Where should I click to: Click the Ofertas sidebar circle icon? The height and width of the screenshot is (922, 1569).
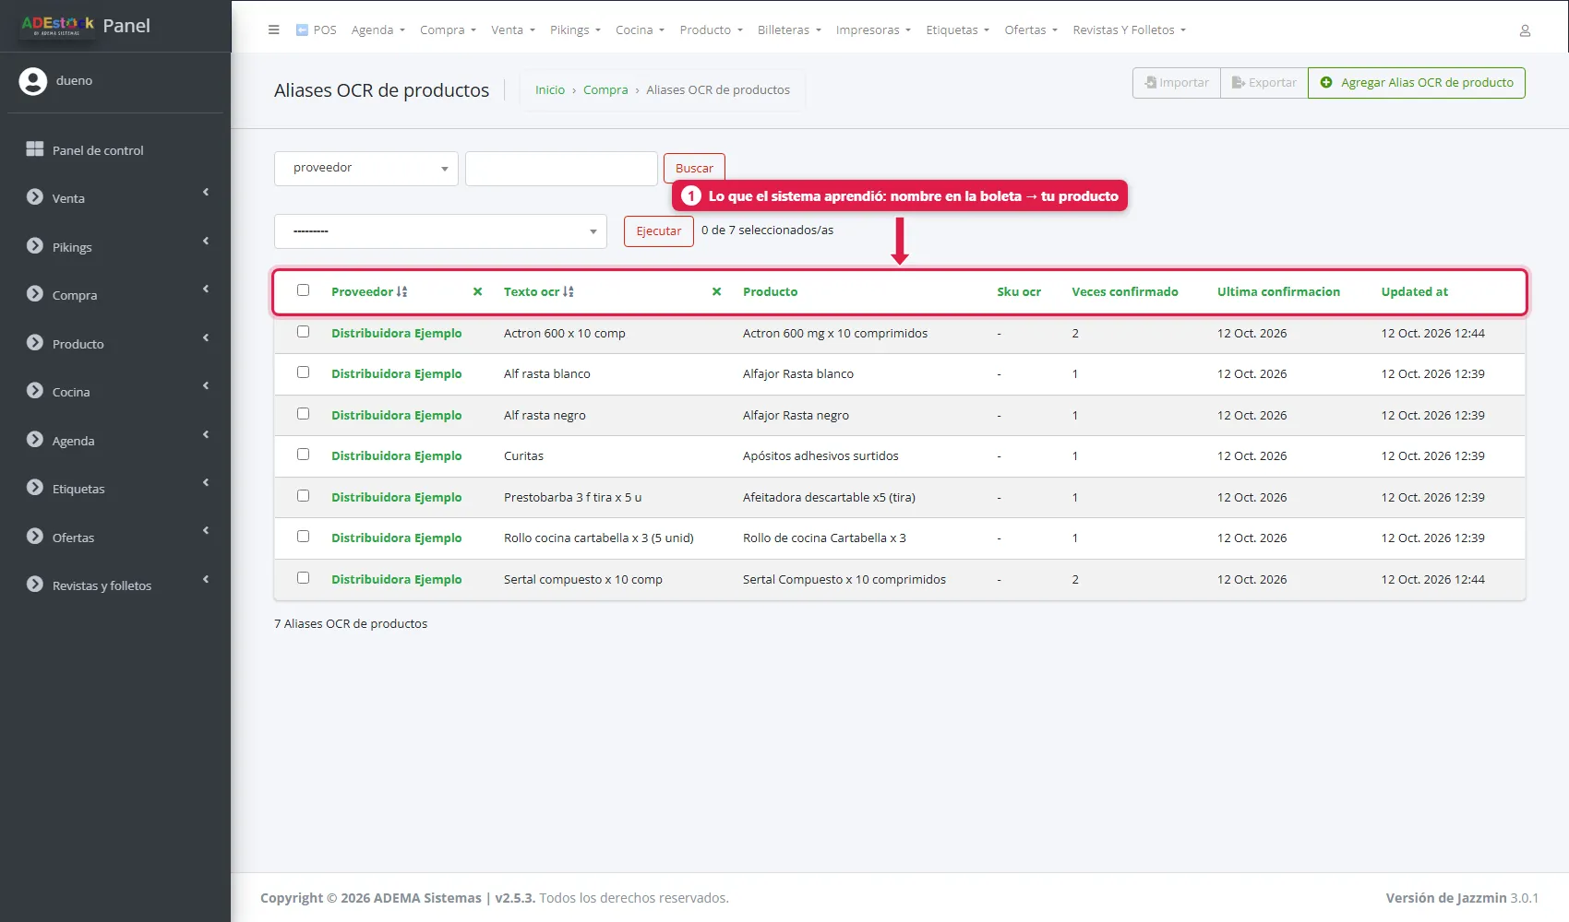(35, 536)
